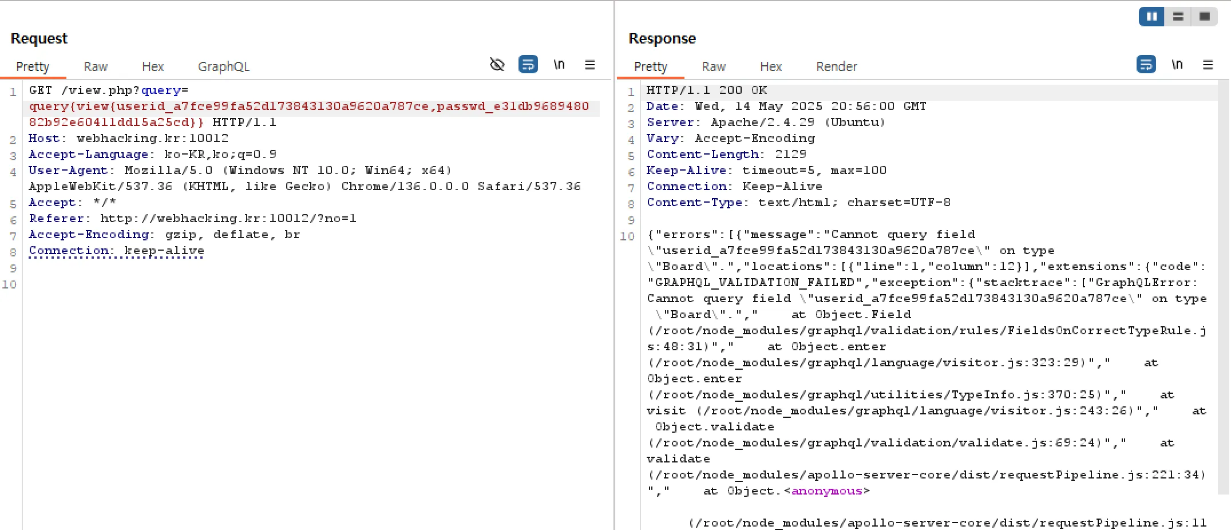Image resolution: width=1231 pixels, height=530 pixels.
Task: Click 'Connection: Keep-Alive' in the response
Action: pos(734,186)
